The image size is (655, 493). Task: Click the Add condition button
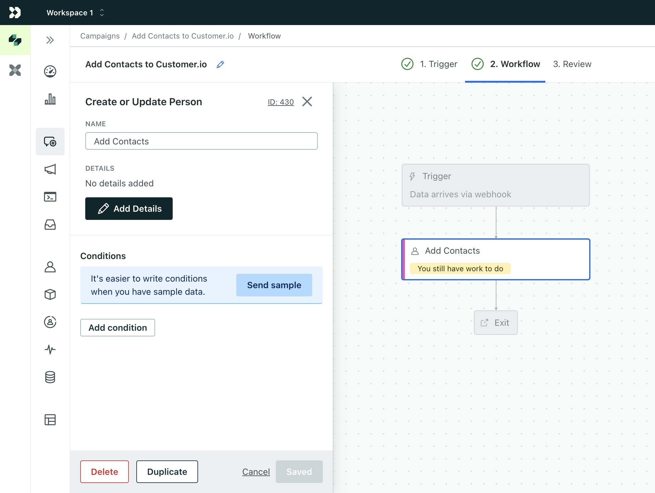point(118,328)
